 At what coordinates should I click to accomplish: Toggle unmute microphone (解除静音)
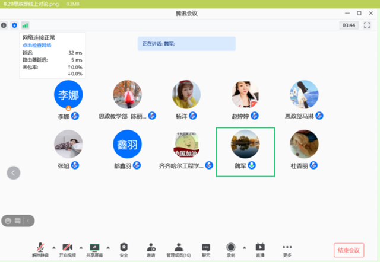point(40,248)
